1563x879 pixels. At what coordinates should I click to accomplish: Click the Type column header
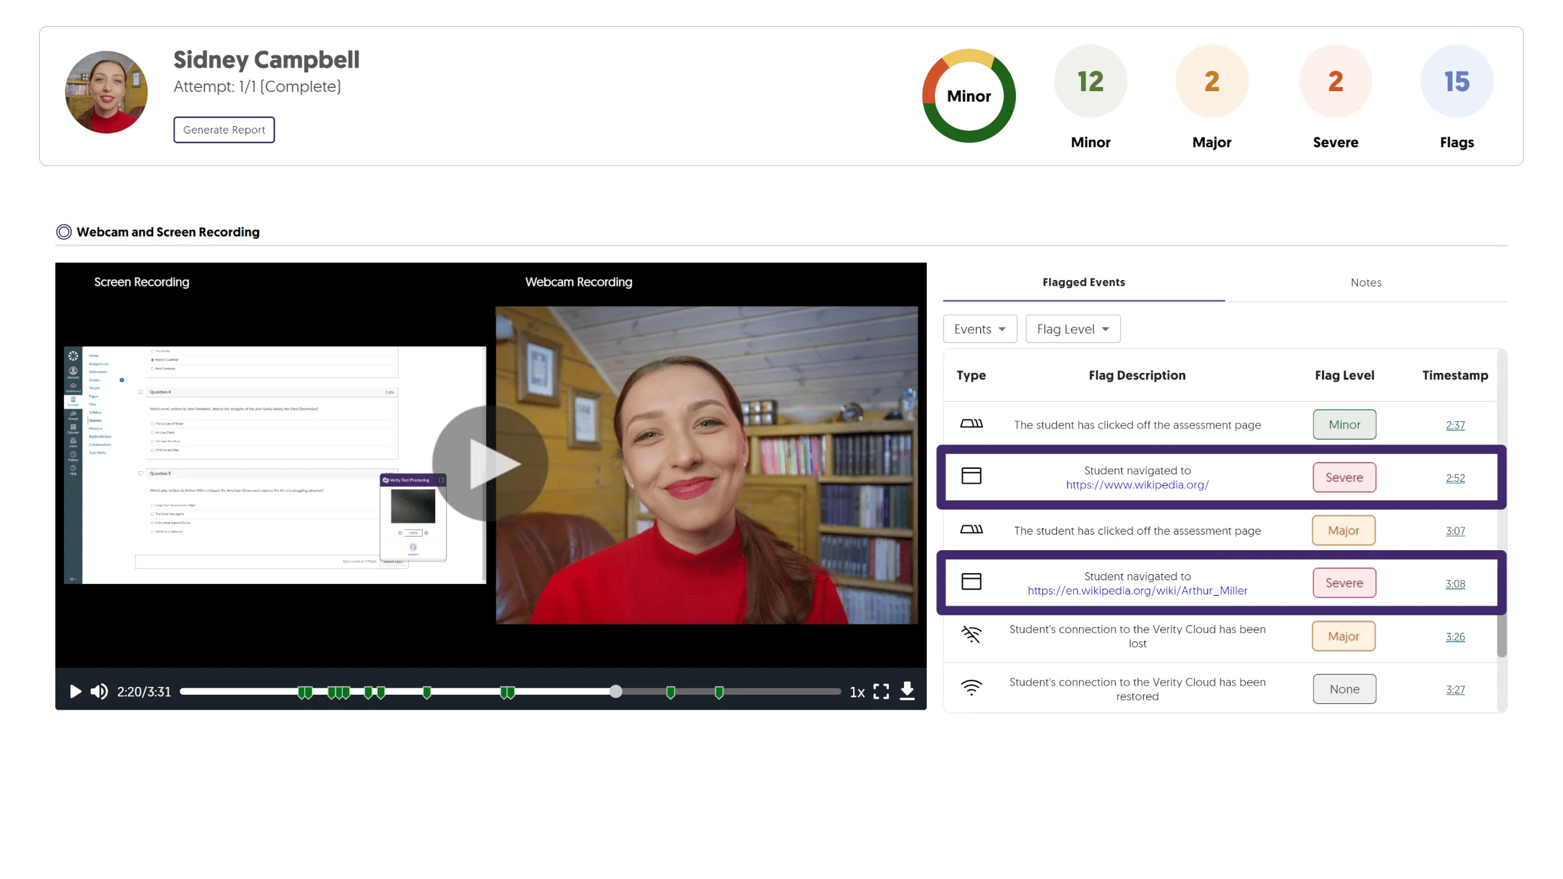point(971,376)
